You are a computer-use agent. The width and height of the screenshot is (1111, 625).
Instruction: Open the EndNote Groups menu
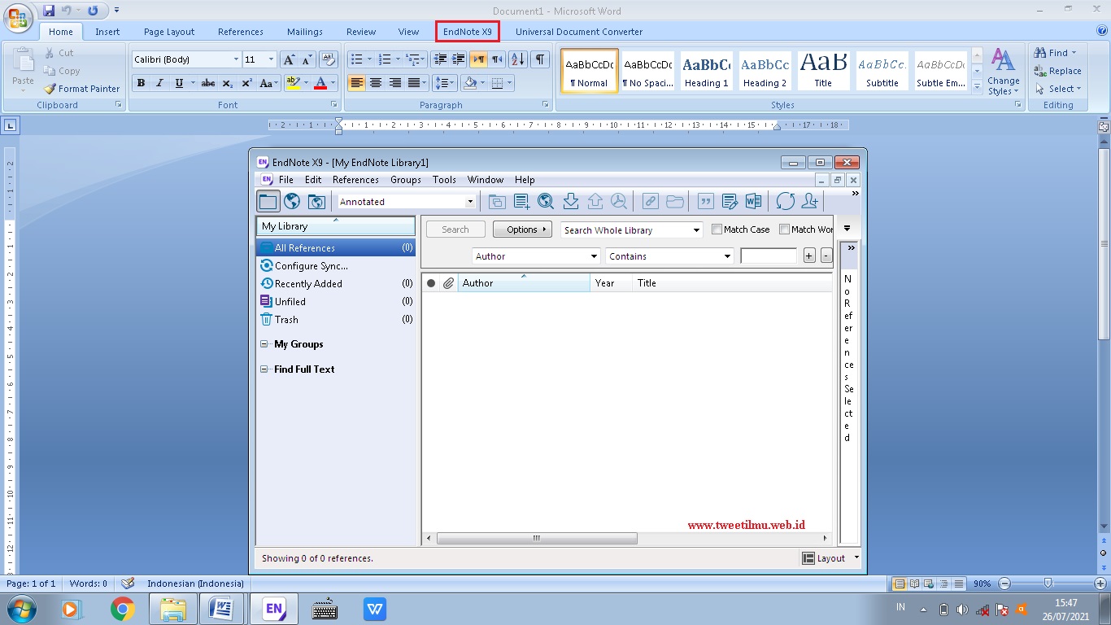point(406,180)
